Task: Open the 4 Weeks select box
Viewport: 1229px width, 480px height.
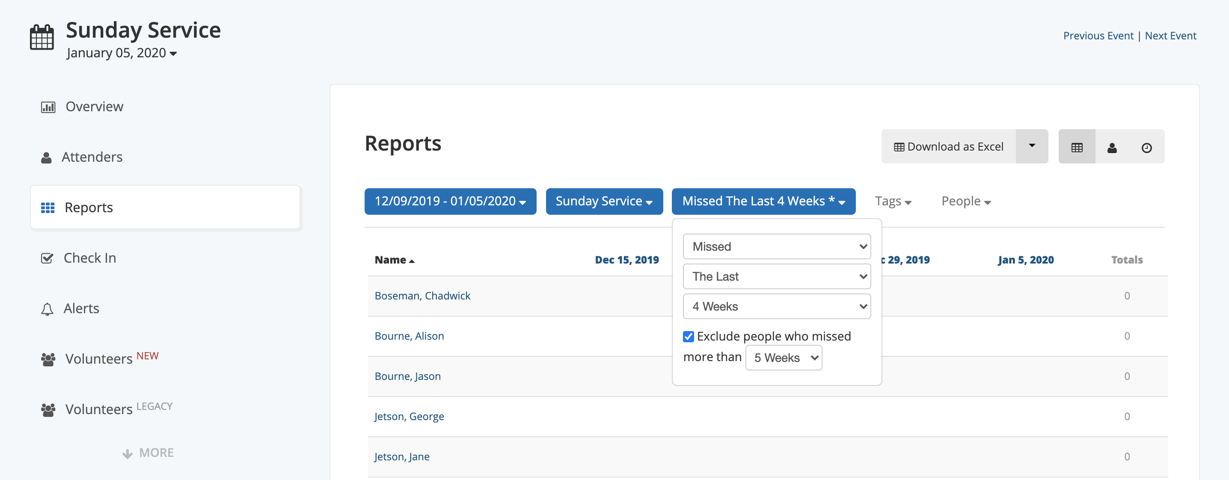Action: pyautogui.click(x=777, y=307)
